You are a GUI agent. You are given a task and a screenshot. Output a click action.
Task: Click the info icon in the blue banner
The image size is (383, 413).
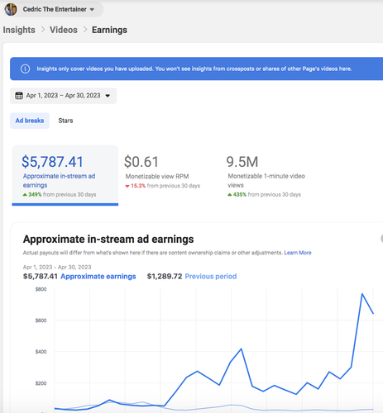pos(25,69)
